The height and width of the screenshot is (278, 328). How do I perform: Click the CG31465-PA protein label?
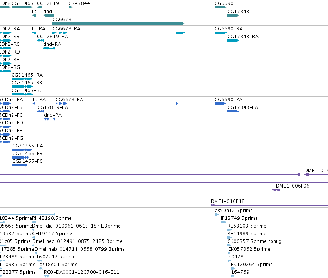point(28,146)
